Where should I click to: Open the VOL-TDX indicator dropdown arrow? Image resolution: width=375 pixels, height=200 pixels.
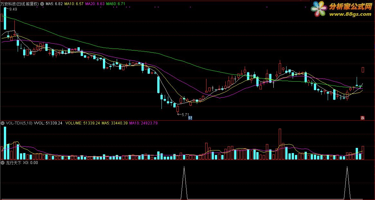pyautogui.click(x=3, y=123)
